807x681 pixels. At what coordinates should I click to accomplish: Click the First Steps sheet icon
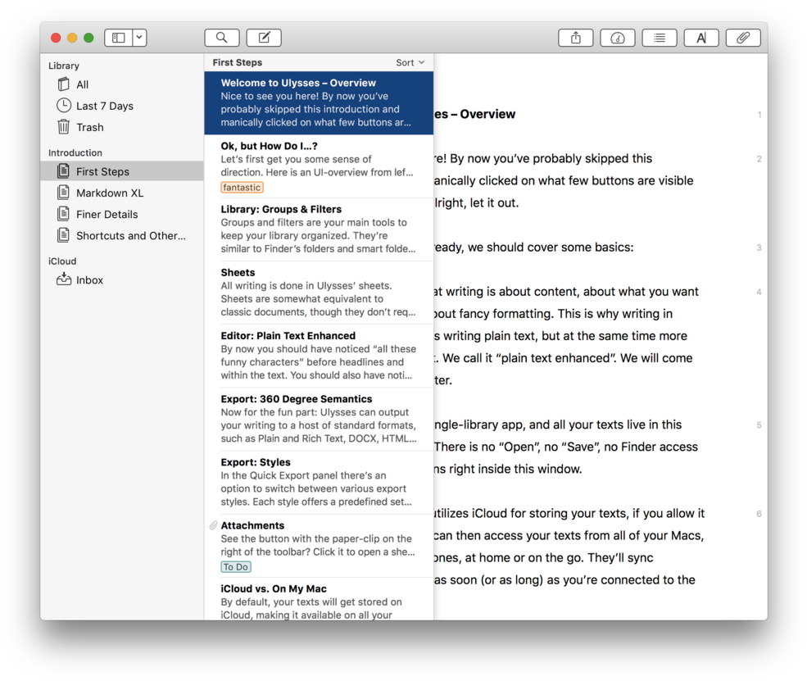(63, 171)
